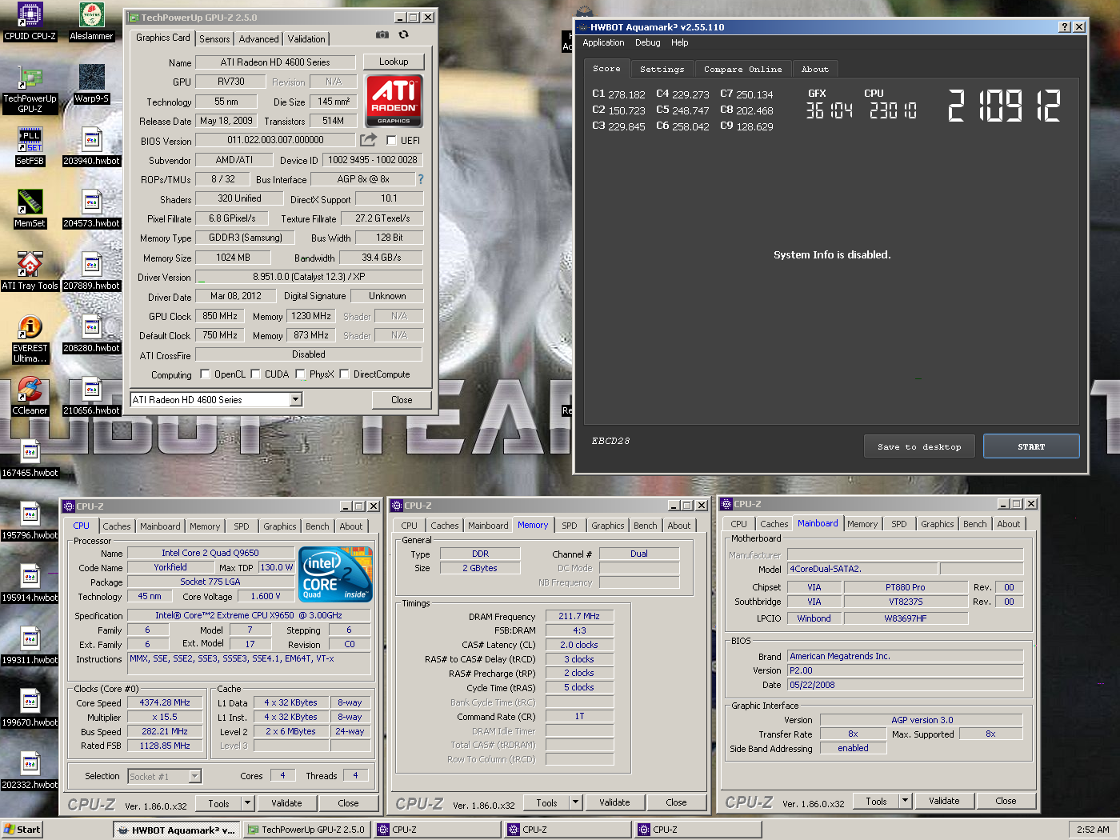This screenshot has width=1120, height=840.
Task: Toggle the CUDA checkbox
Action: click(255, 374)
